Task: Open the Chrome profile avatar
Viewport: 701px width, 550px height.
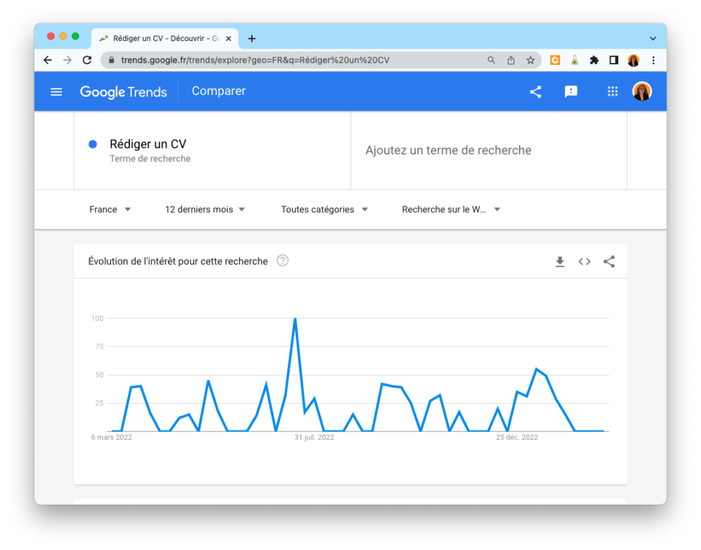Action: [x=633, y=60]
